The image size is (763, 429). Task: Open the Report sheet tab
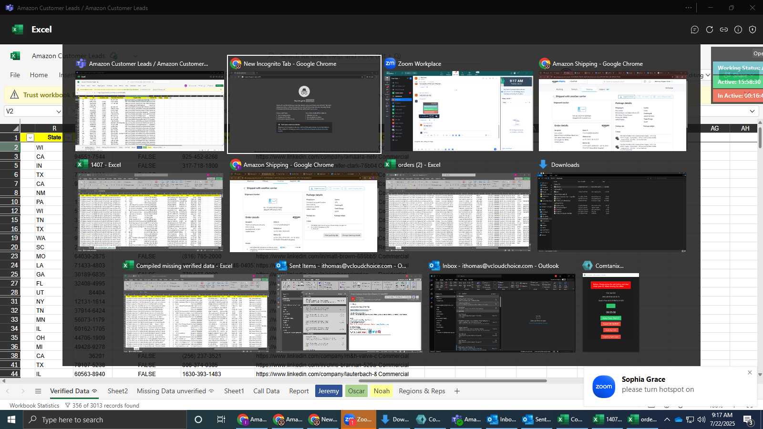(299, 391)
